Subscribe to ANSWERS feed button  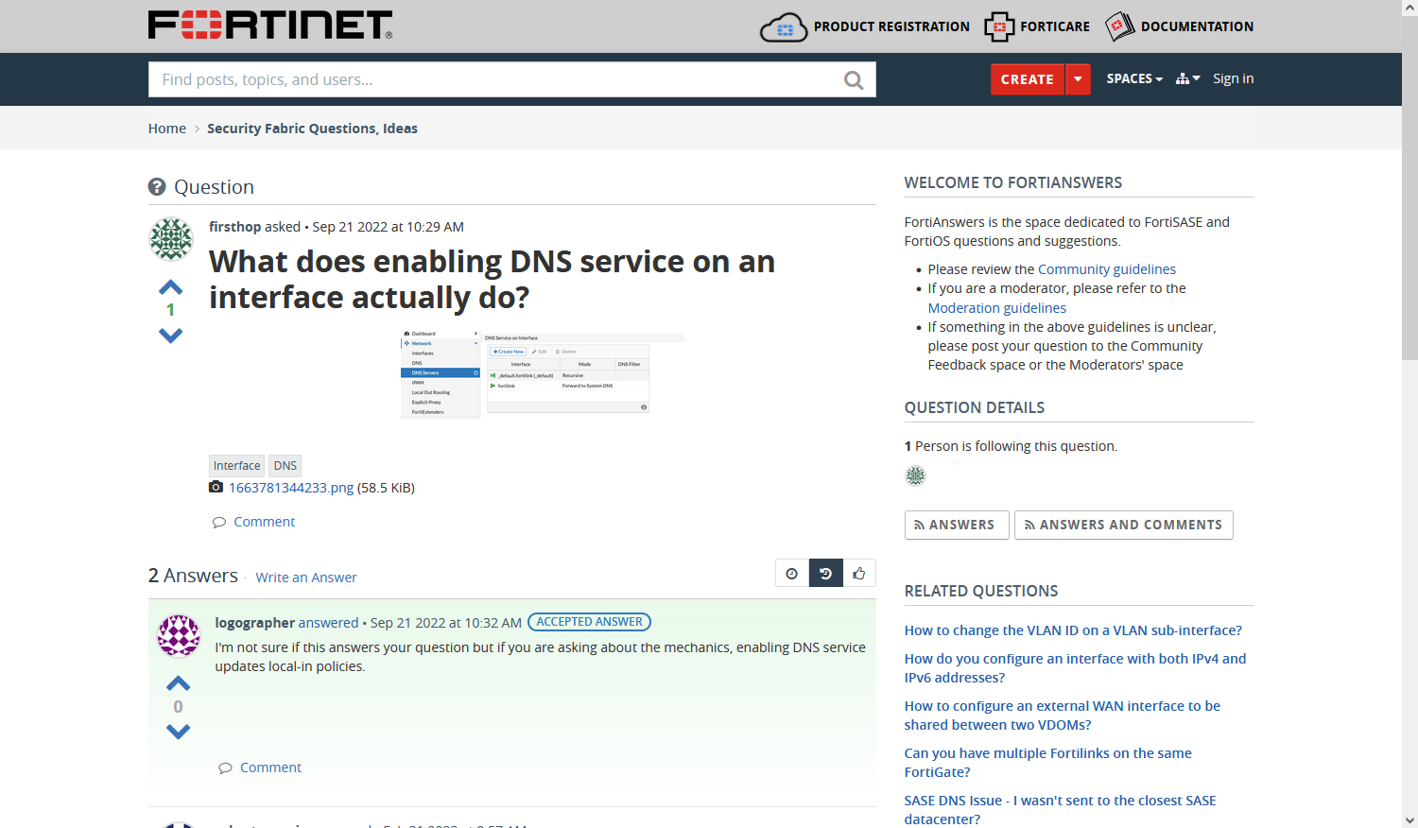[957, 526]
